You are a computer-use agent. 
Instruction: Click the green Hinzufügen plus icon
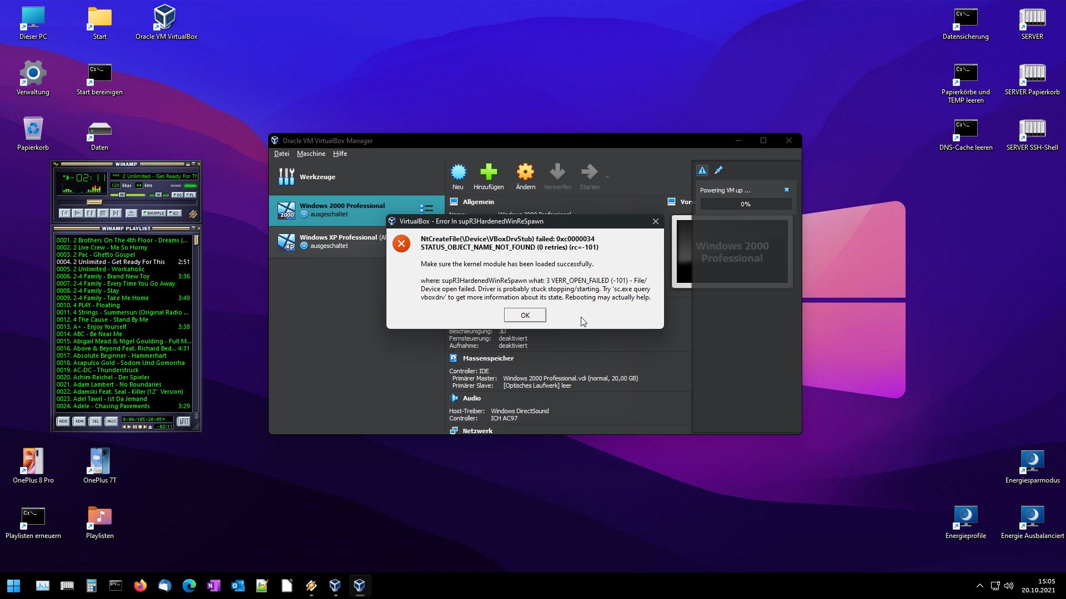tap(488, 176)
